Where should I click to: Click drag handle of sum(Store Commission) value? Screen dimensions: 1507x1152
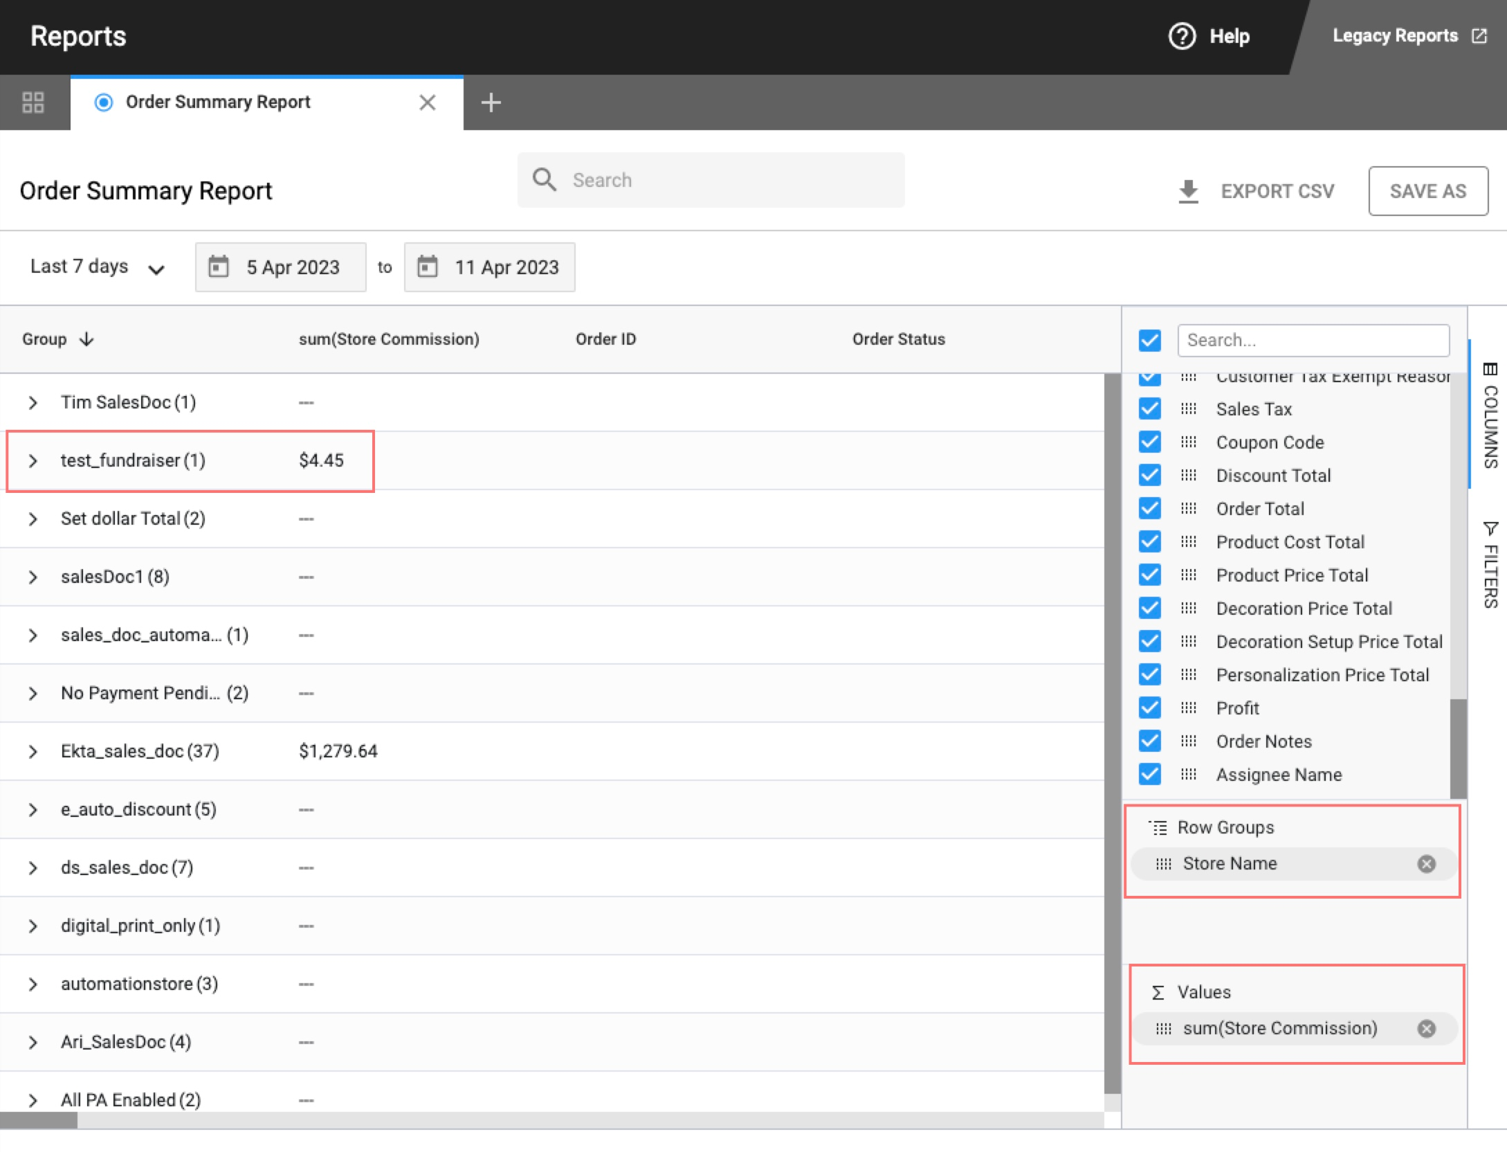[1163, 1028]
